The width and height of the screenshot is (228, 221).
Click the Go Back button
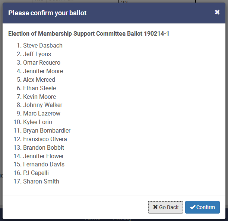[165, 207]
